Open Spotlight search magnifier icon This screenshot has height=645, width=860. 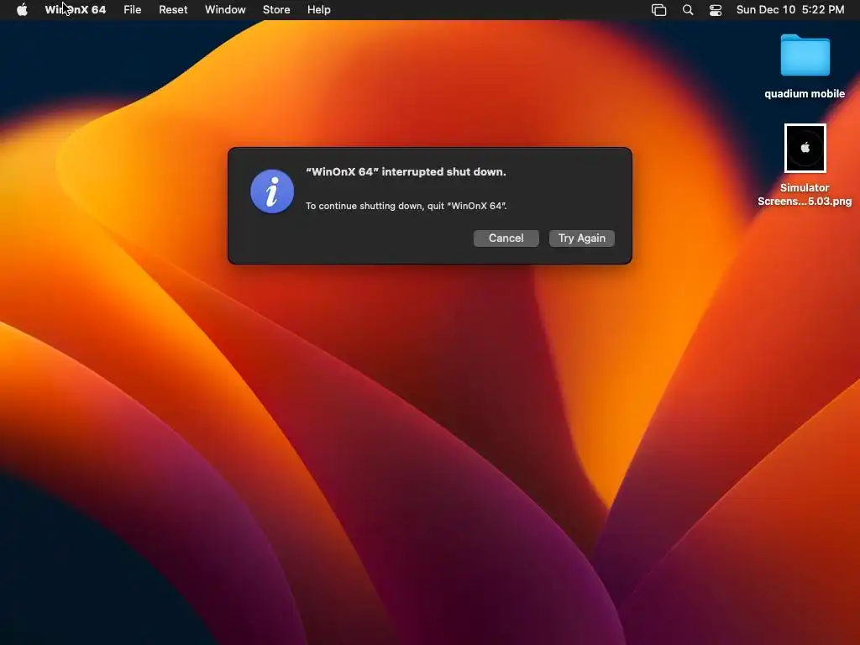tap(688, 10)
